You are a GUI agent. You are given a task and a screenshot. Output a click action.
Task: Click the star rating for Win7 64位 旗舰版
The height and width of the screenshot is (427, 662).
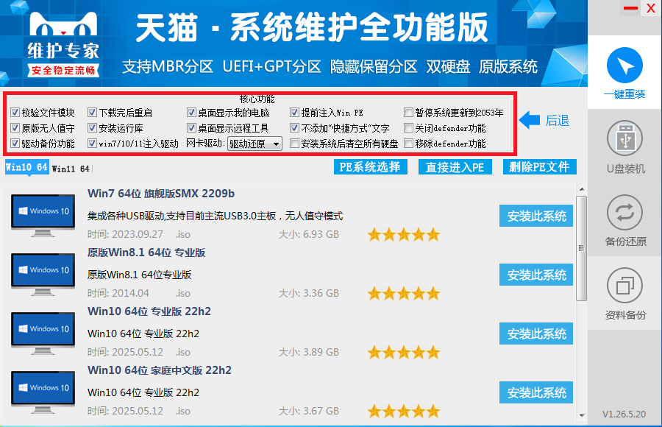tap(404, 235)
